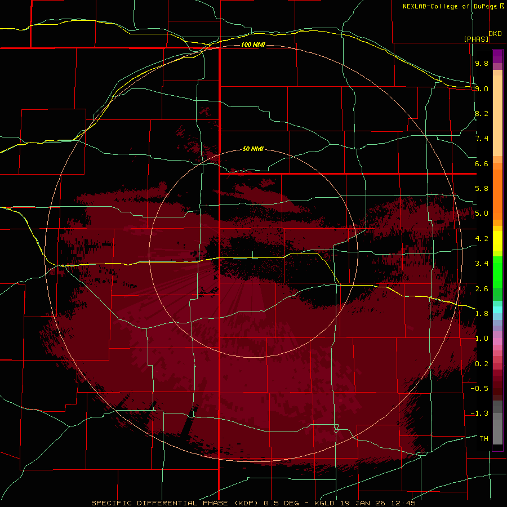
Task: Click the pink segment of the color bar
Action: pos(497,341)
